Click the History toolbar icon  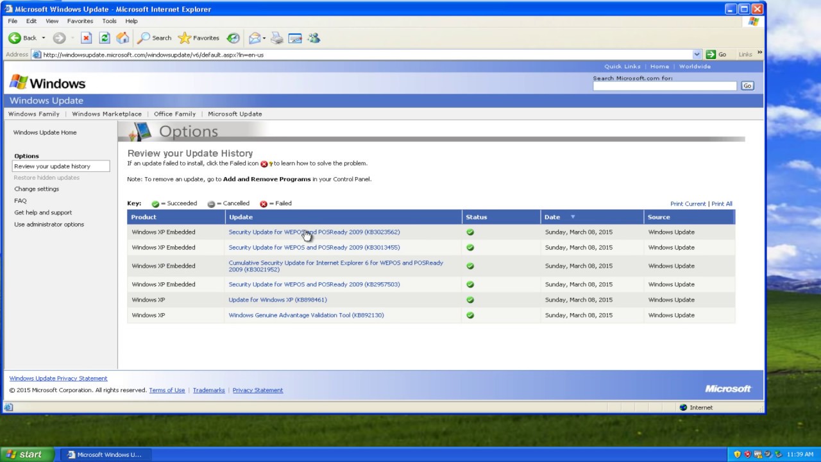(233, 38)
